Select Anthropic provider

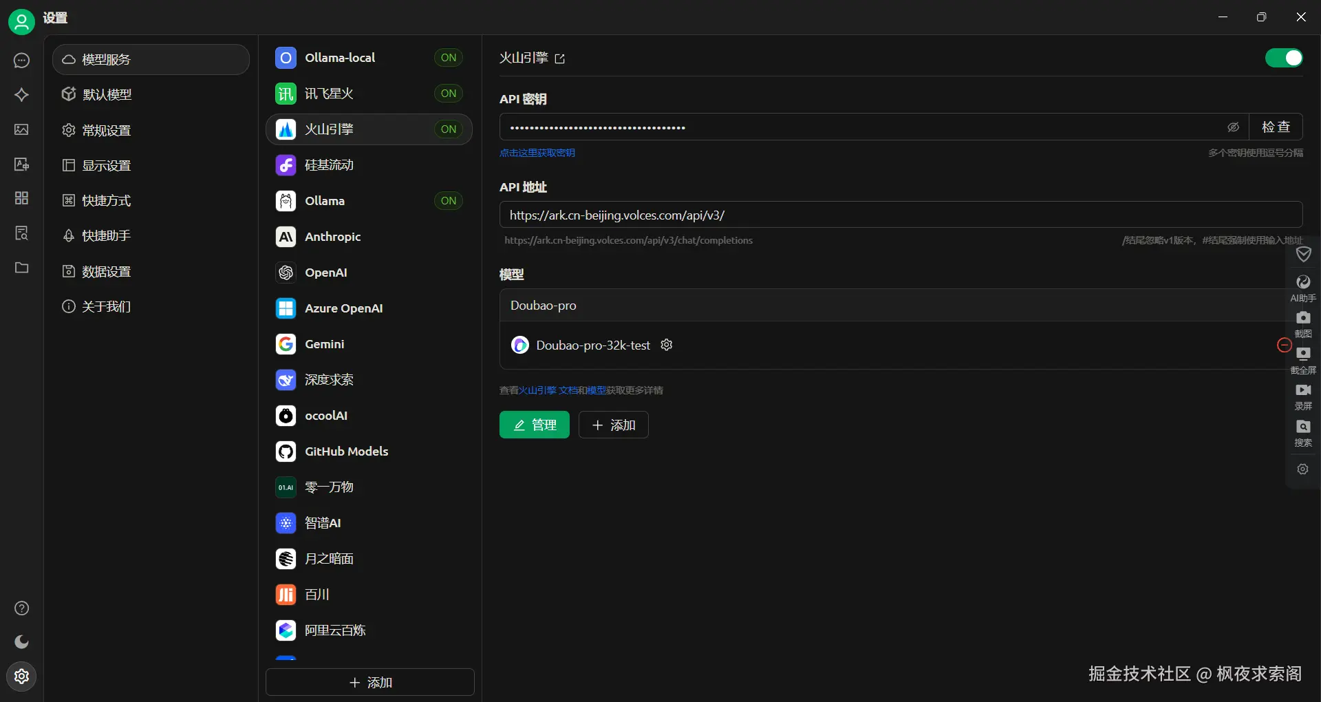click(x=369, y=237)
